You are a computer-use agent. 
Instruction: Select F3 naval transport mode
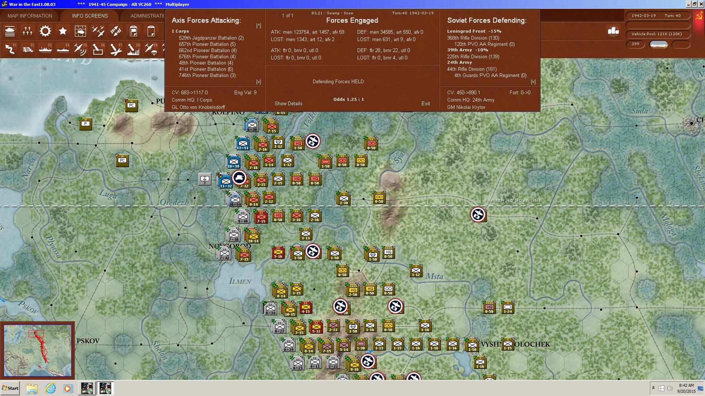click(x=46, y=49)
